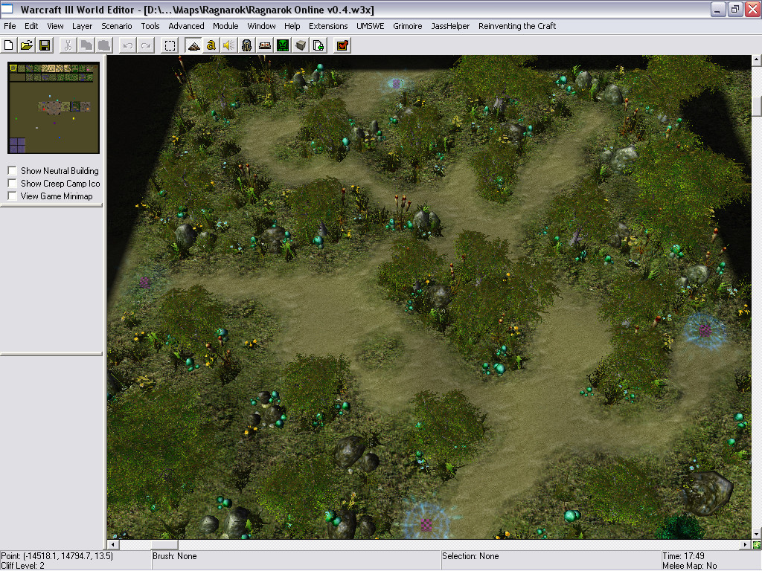The height and width of the screenshot is (571, 762).
Task: Click the Cut scissors icon
Action: pos(68,45)
